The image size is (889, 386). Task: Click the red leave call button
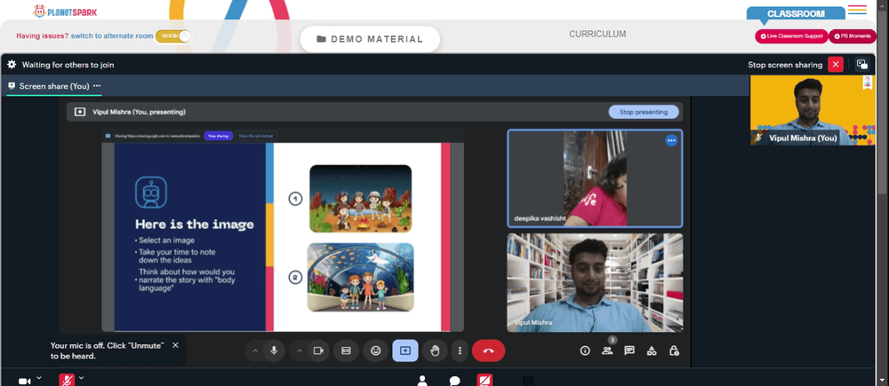(488, 351)
